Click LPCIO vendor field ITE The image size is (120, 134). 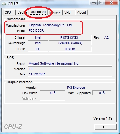pyautogui.click(x=38, y=49)
